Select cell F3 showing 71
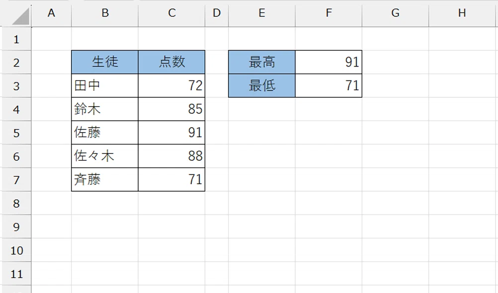 tap(329, 86)
